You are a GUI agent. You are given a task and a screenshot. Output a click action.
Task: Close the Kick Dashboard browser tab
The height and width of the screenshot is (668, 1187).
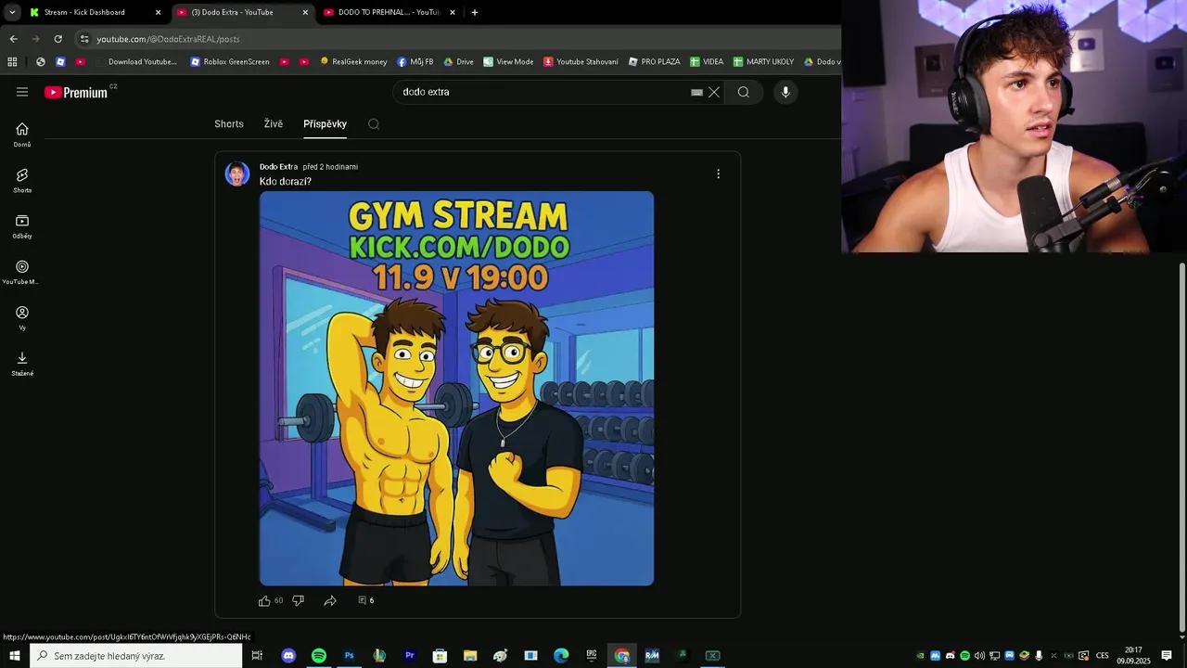[x=158, y=12]
